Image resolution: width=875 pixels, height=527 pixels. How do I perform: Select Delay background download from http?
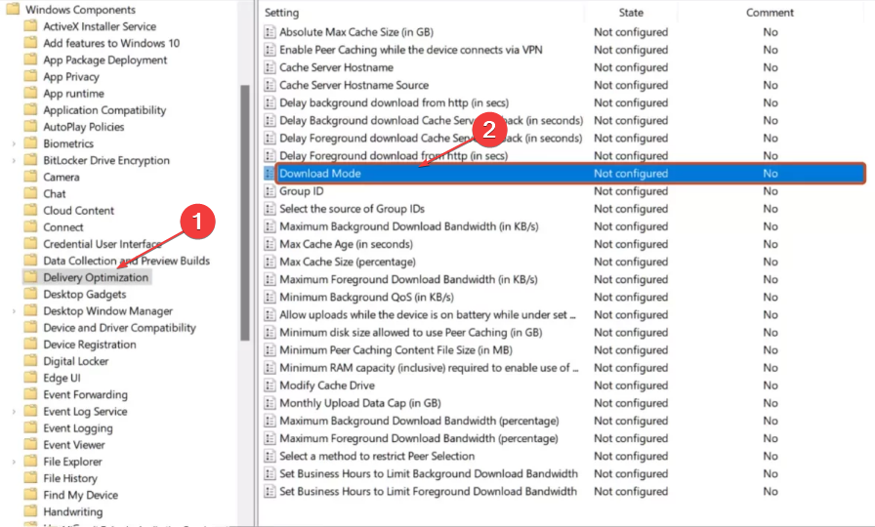[x=394, y=102]
